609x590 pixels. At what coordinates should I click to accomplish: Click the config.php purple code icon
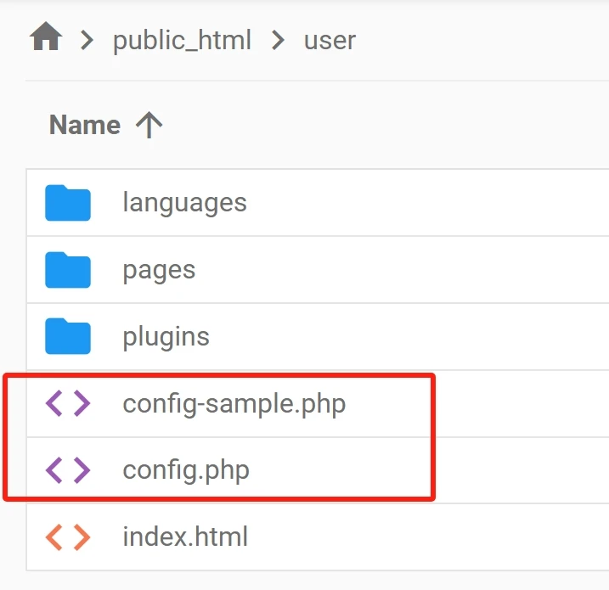[x=68, y=470]
